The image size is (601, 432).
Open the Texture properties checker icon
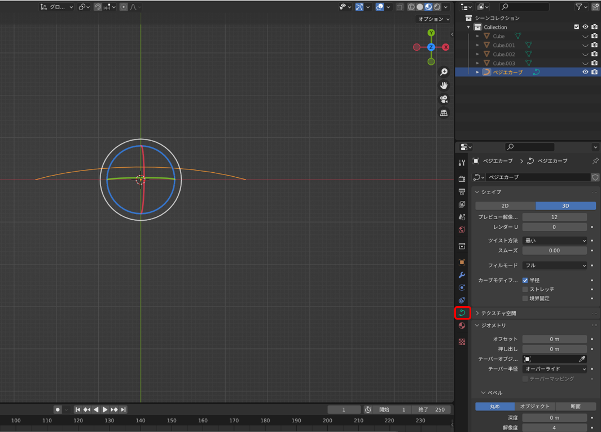tap(462, 342)
